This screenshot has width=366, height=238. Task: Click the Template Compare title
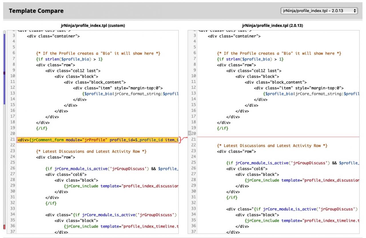pos(36,11)
